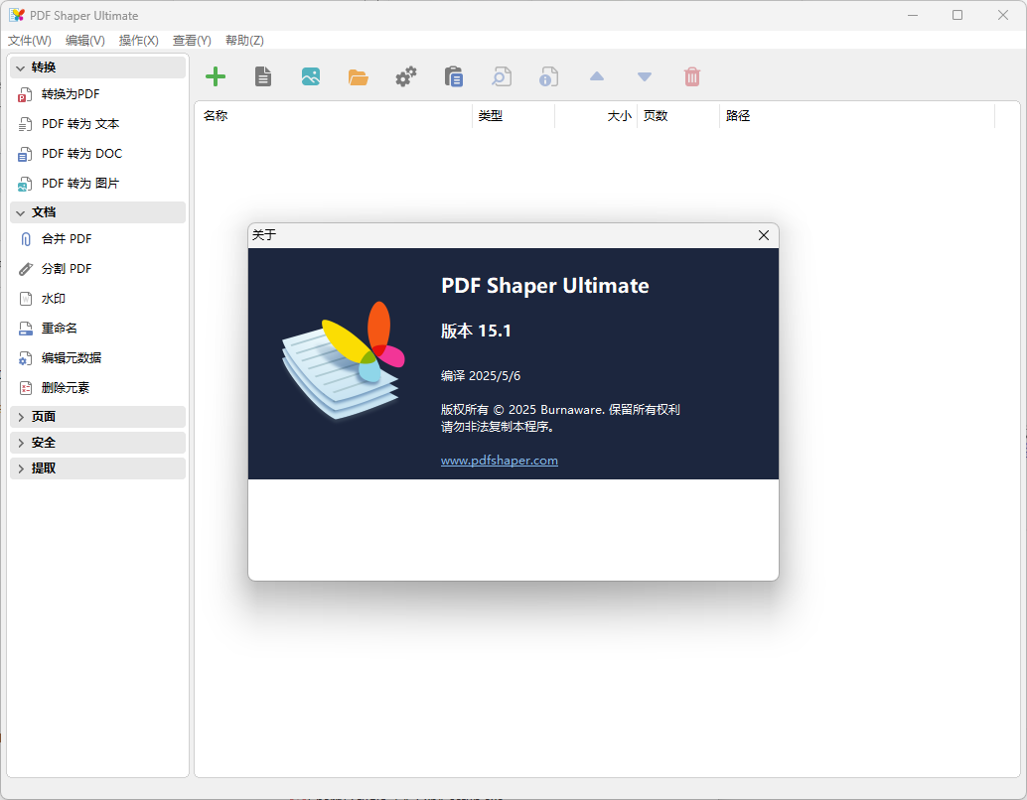Viewport: 1027px width, 800px height.
Task: Click the document info toolbar icon
Action: [549, 76]
